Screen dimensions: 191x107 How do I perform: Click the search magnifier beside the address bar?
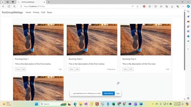[x=14, y=6]
